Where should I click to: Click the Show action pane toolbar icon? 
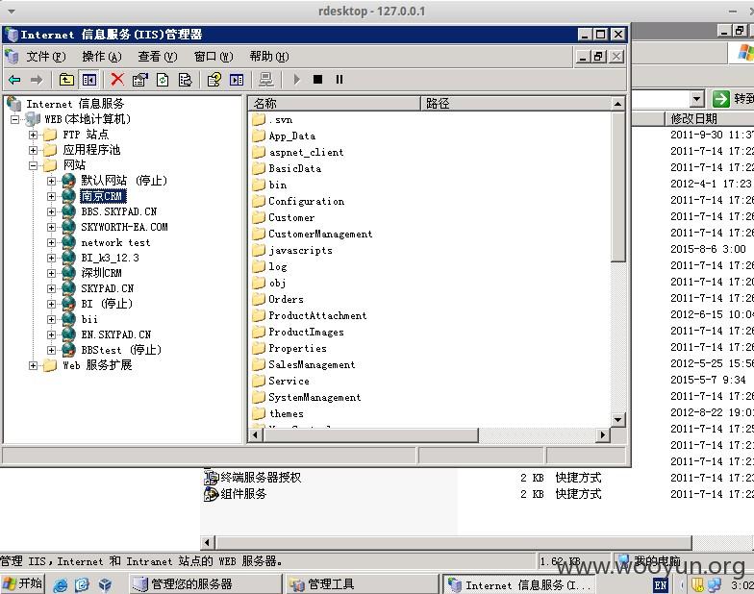point(237,80)
